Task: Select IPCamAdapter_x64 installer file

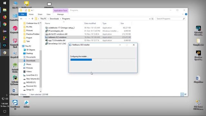Action: click(56, 31)
